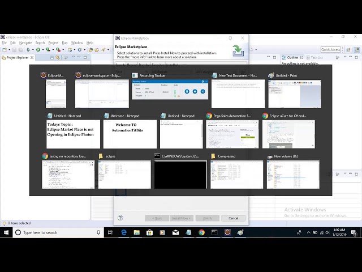Open the Project menu in Eclipse
This screenshot has width=362, height=272.
53,43
